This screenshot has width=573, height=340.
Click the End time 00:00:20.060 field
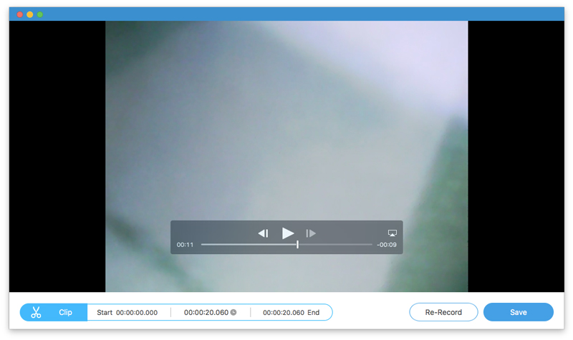point(284,313)
